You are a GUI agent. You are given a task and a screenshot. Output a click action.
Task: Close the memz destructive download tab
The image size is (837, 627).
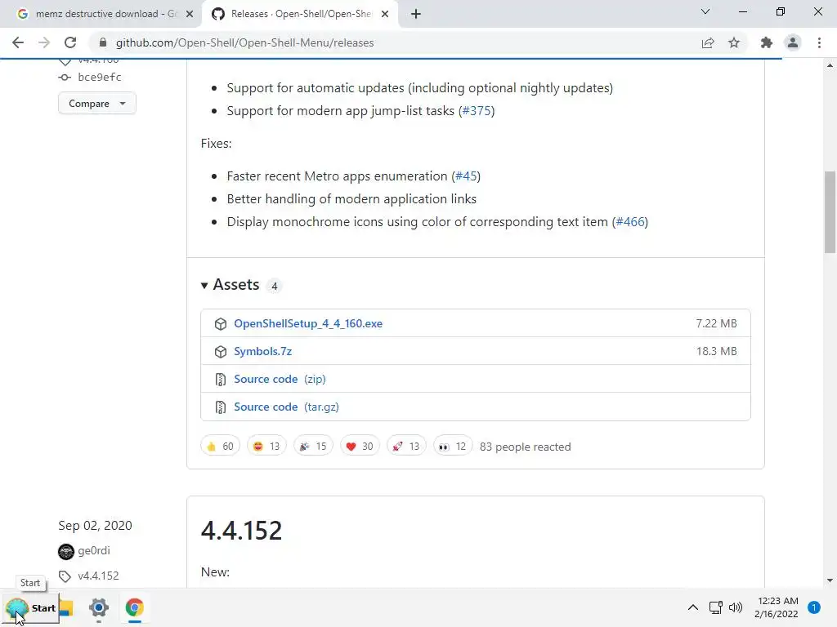(190, 15)
